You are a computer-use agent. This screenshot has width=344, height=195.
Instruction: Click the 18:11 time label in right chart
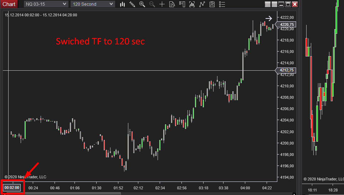(x=312, y=190)
